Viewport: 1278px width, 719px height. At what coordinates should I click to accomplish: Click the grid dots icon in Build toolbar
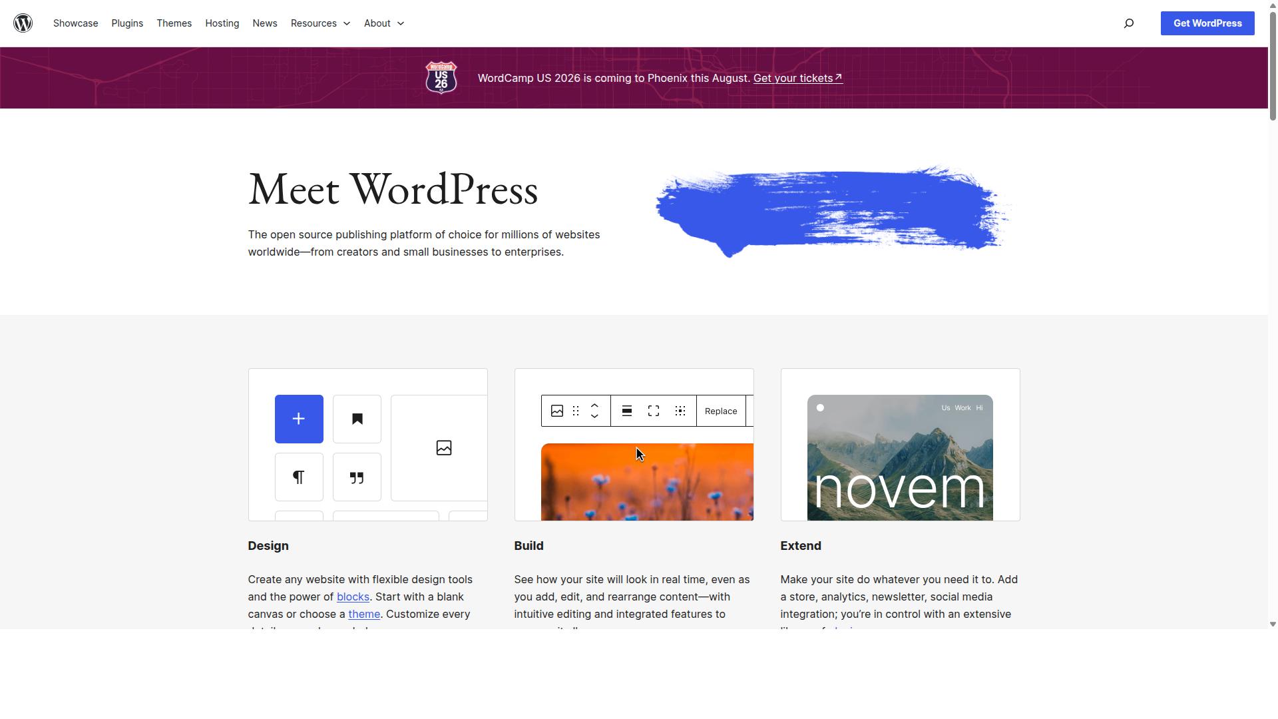pyautogui.click(x=680, y=411)
